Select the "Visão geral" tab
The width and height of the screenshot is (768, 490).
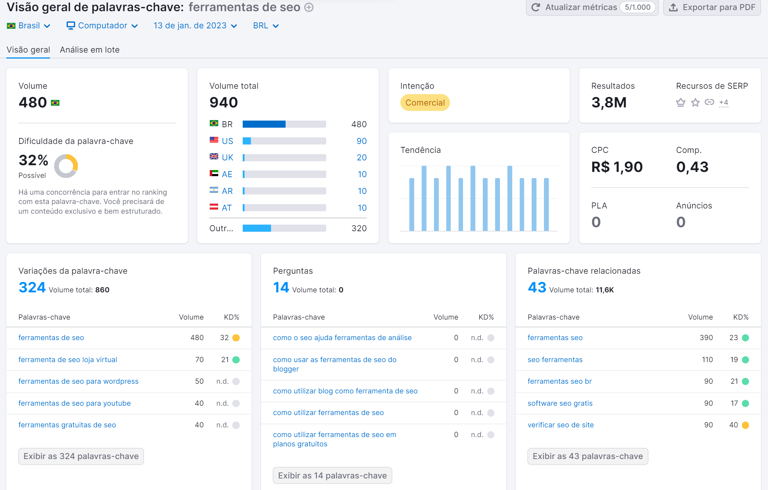pyautogui.click(x=28, y=50)
